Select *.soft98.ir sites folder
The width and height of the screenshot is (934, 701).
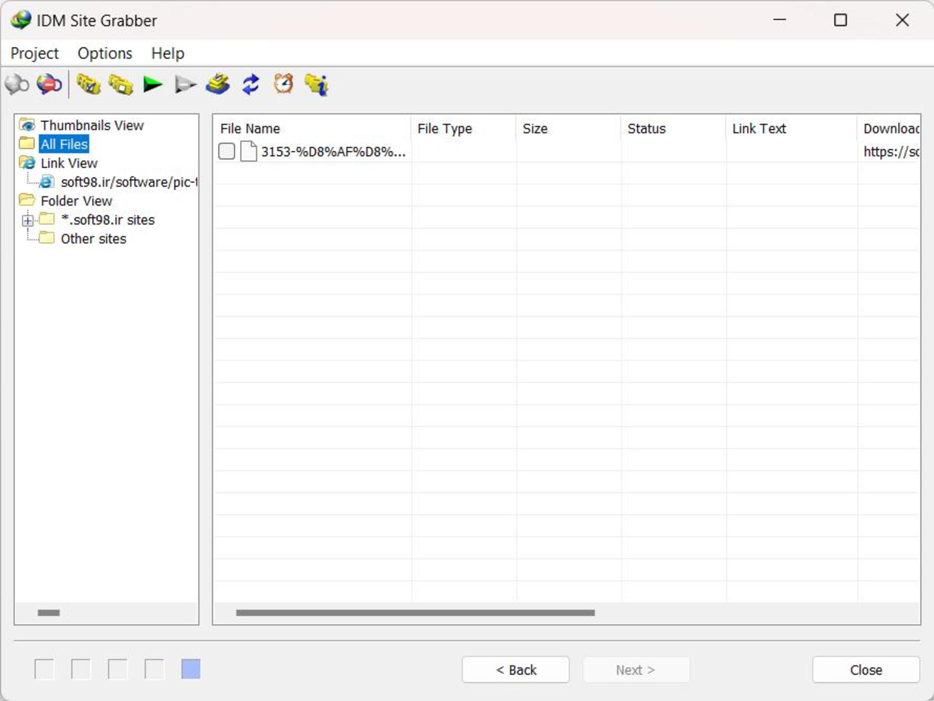[x=108, y=220]
